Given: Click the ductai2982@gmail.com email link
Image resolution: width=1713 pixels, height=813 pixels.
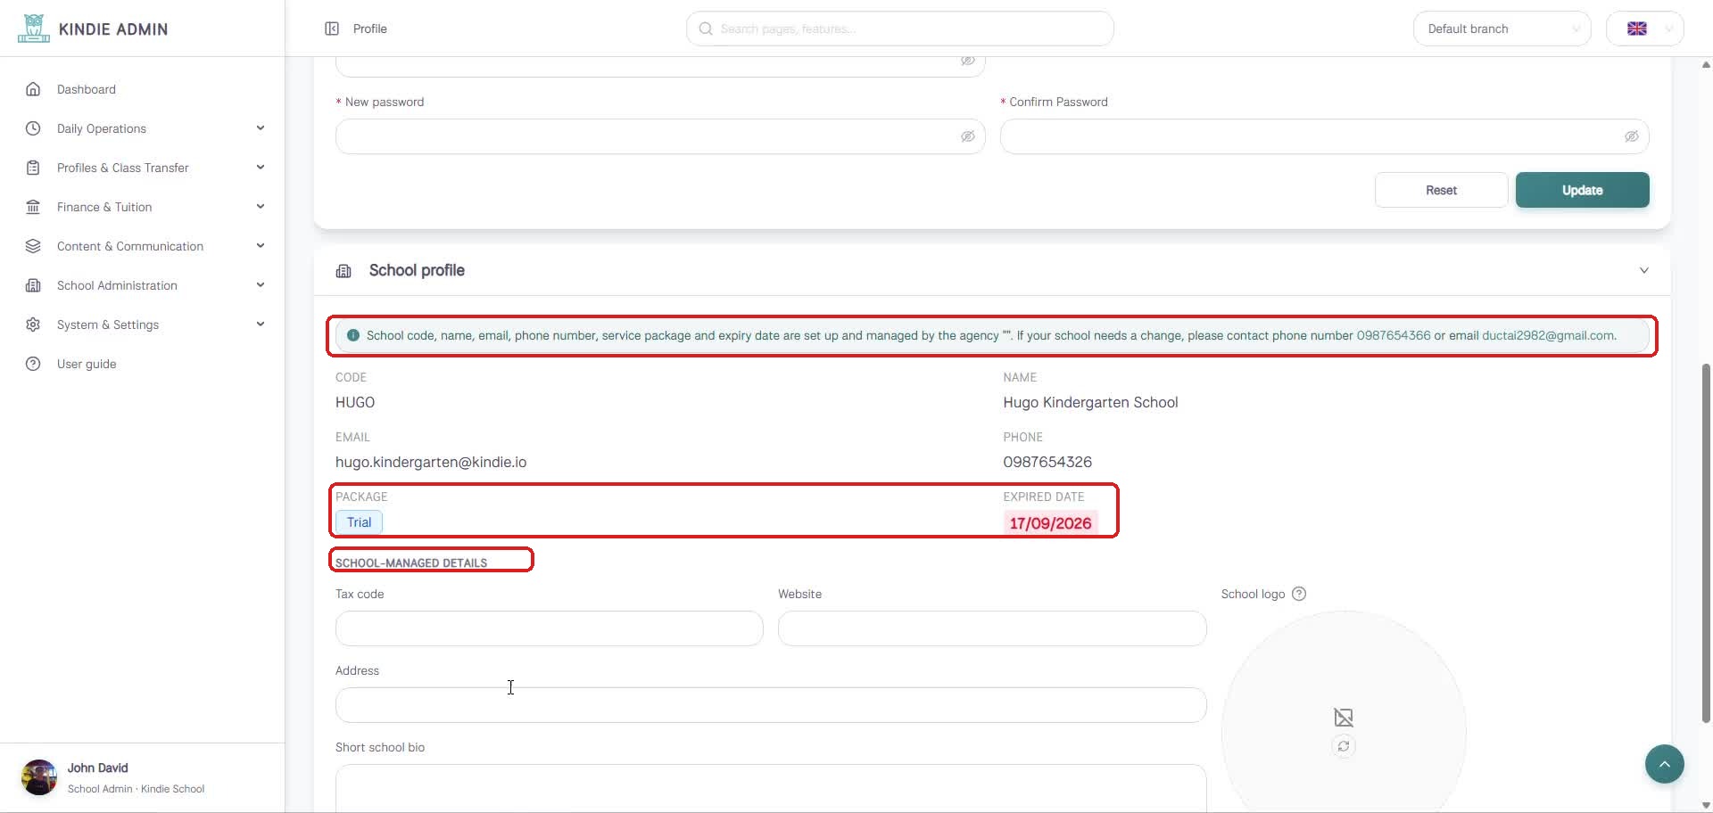Looking at the screenshot, I should [1548, 336].
